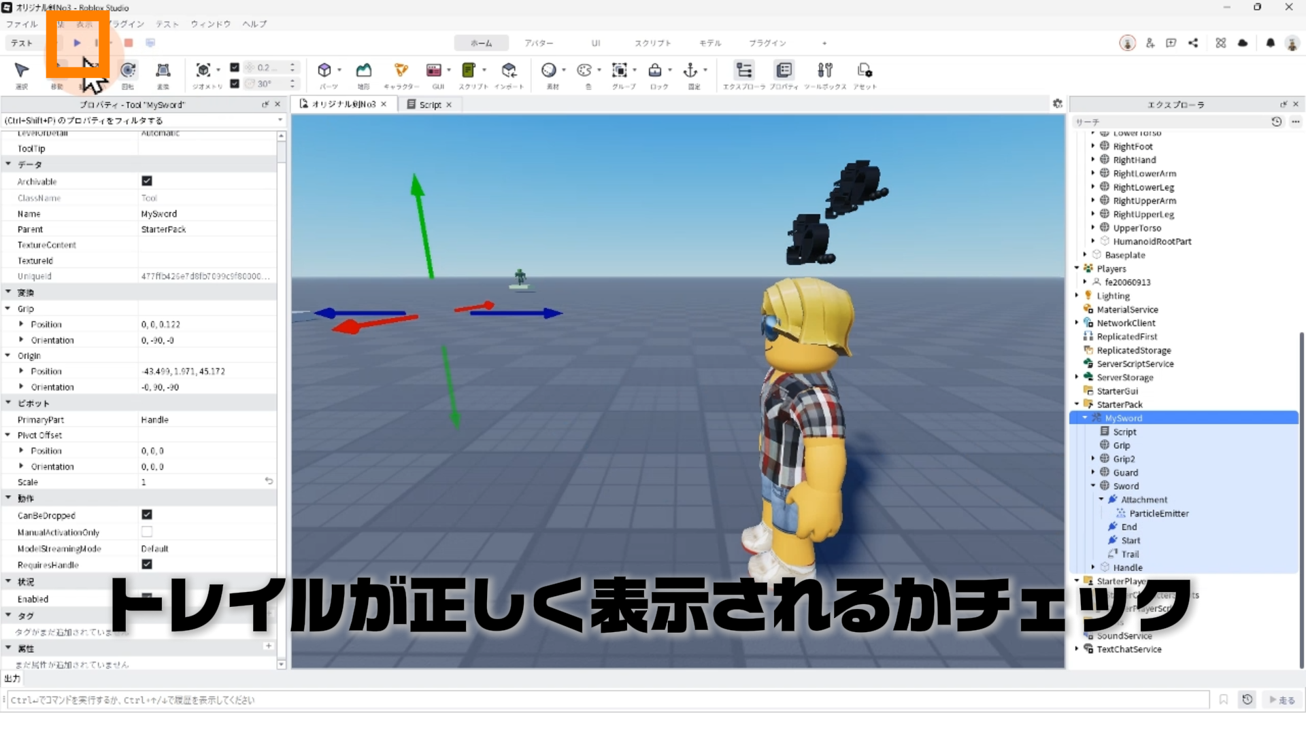
Task: Click the Anchor (固定) tool icon
Action: 690,71
